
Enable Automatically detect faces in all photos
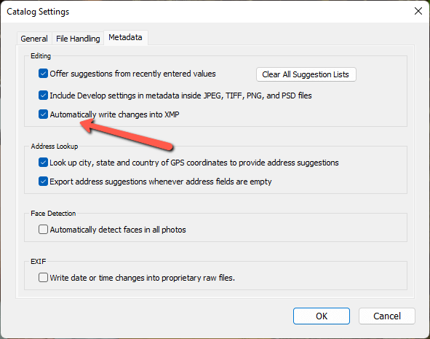coord(43,230)
